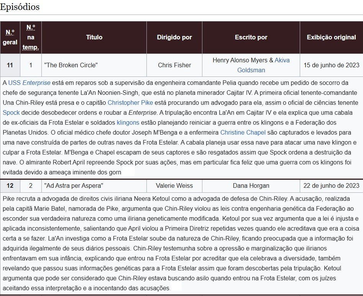This screenshot has height=296, width=363.
Task: Click the '15 de junho de 2023' date
Action: click(331, 65)
